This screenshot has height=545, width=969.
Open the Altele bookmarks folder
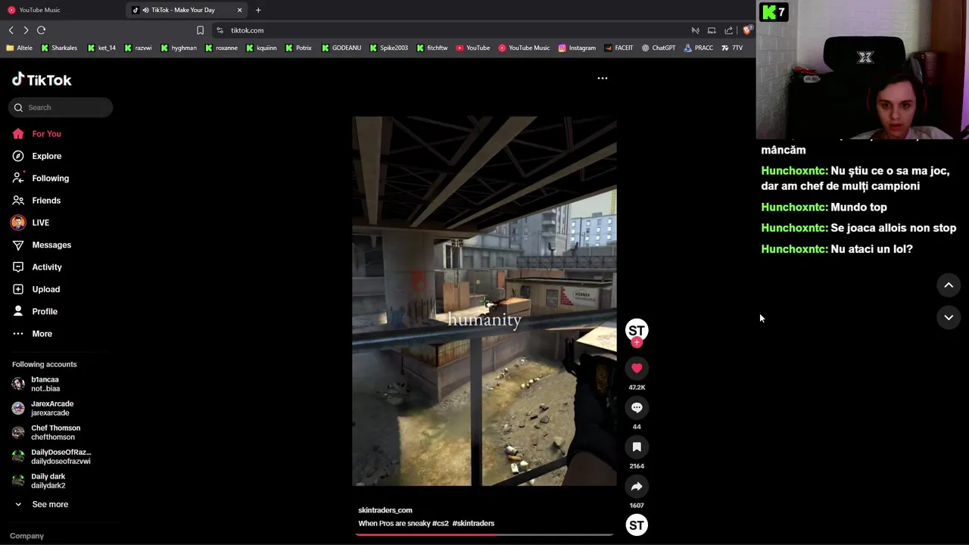[x=19, y=48]
